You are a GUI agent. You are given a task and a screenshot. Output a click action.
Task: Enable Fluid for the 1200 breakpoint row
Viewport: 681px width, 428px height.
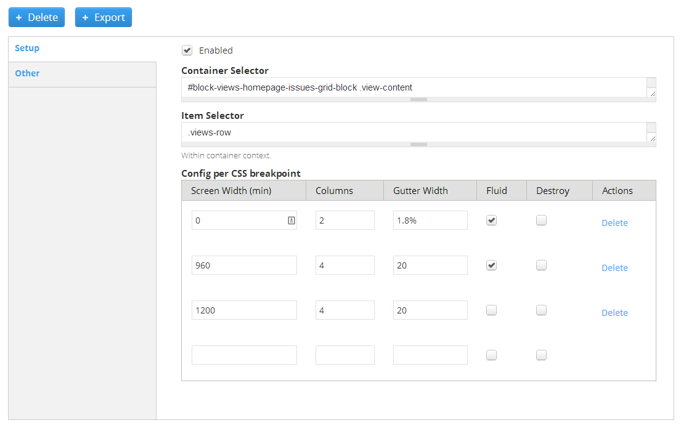pyautogui.click(x=491, y=310)
